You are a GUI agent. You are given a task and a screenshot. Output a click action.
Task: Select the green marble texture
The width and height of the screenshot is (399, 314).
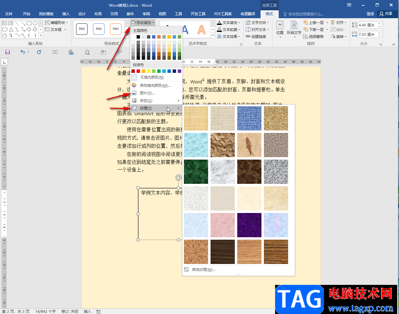tap(196, 172)
